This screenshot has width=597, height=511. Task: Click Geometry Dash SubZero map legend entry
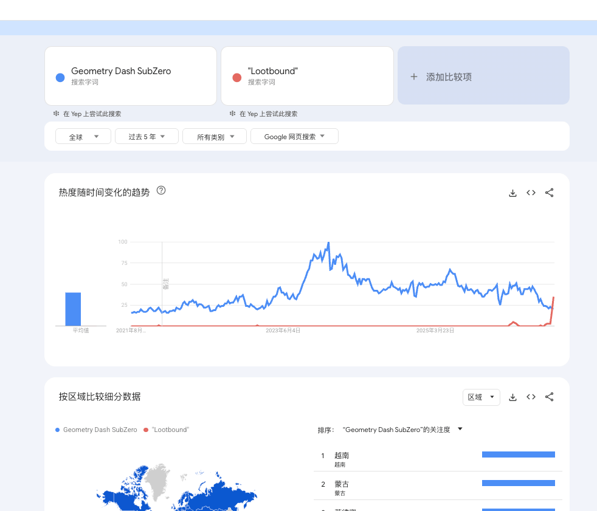click(x=96, y=430)
